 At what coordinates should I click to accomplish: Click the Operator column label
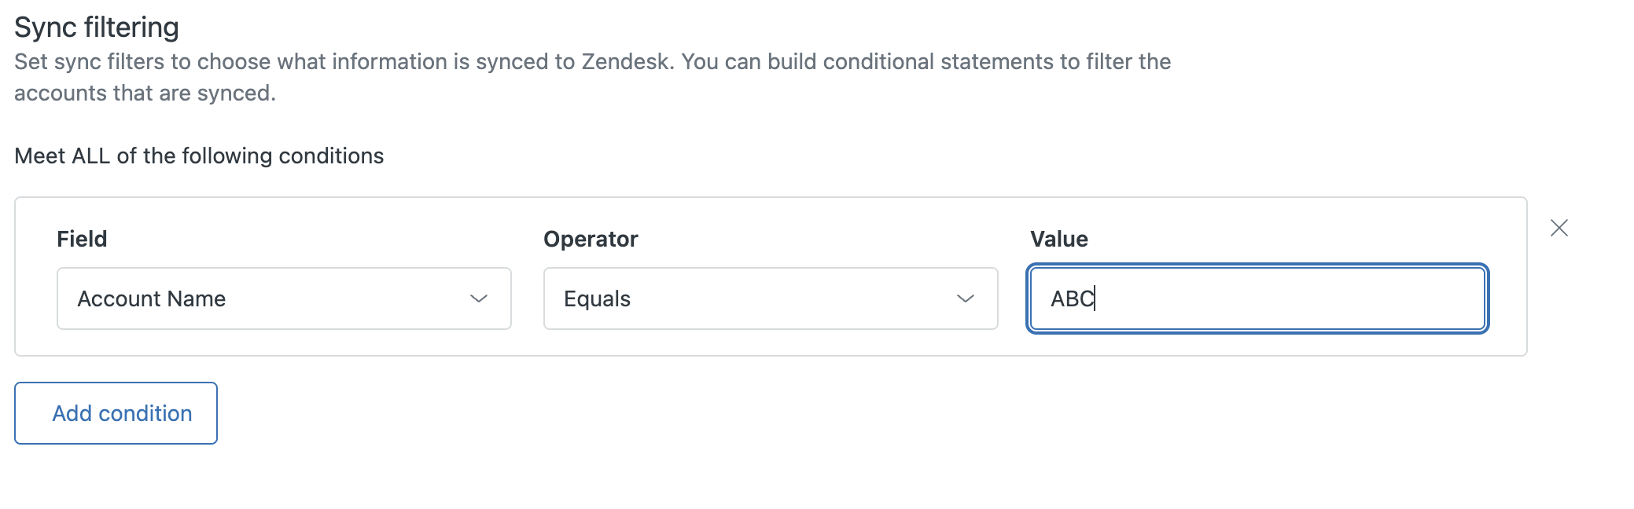pyautogui.click(x=591, y=239)
